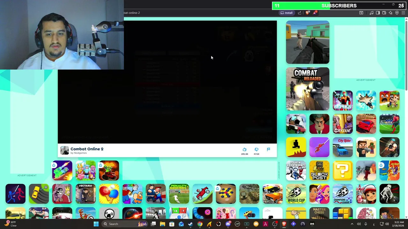This screenshot has width=408, height=229.
Task: Open the Vectaria game thumbnail
Action: (85, 194)
